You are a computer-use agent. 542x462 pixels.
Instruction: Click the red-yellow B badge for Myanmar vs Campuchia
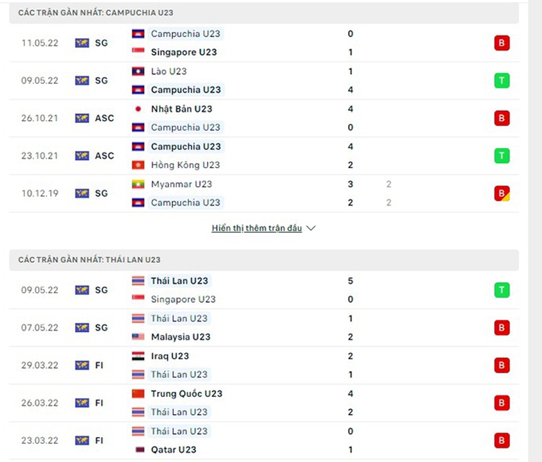pyautogui.click(x=502, y=194)
